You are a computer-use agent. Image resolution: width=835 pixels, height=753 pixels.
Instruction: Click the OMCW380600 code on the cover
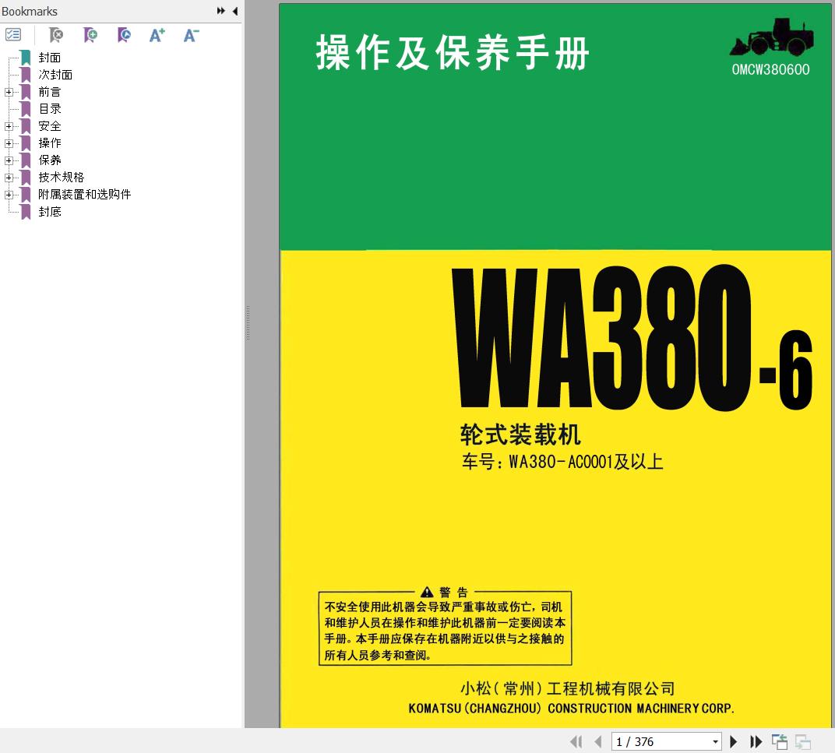click(x=770, y=69)
